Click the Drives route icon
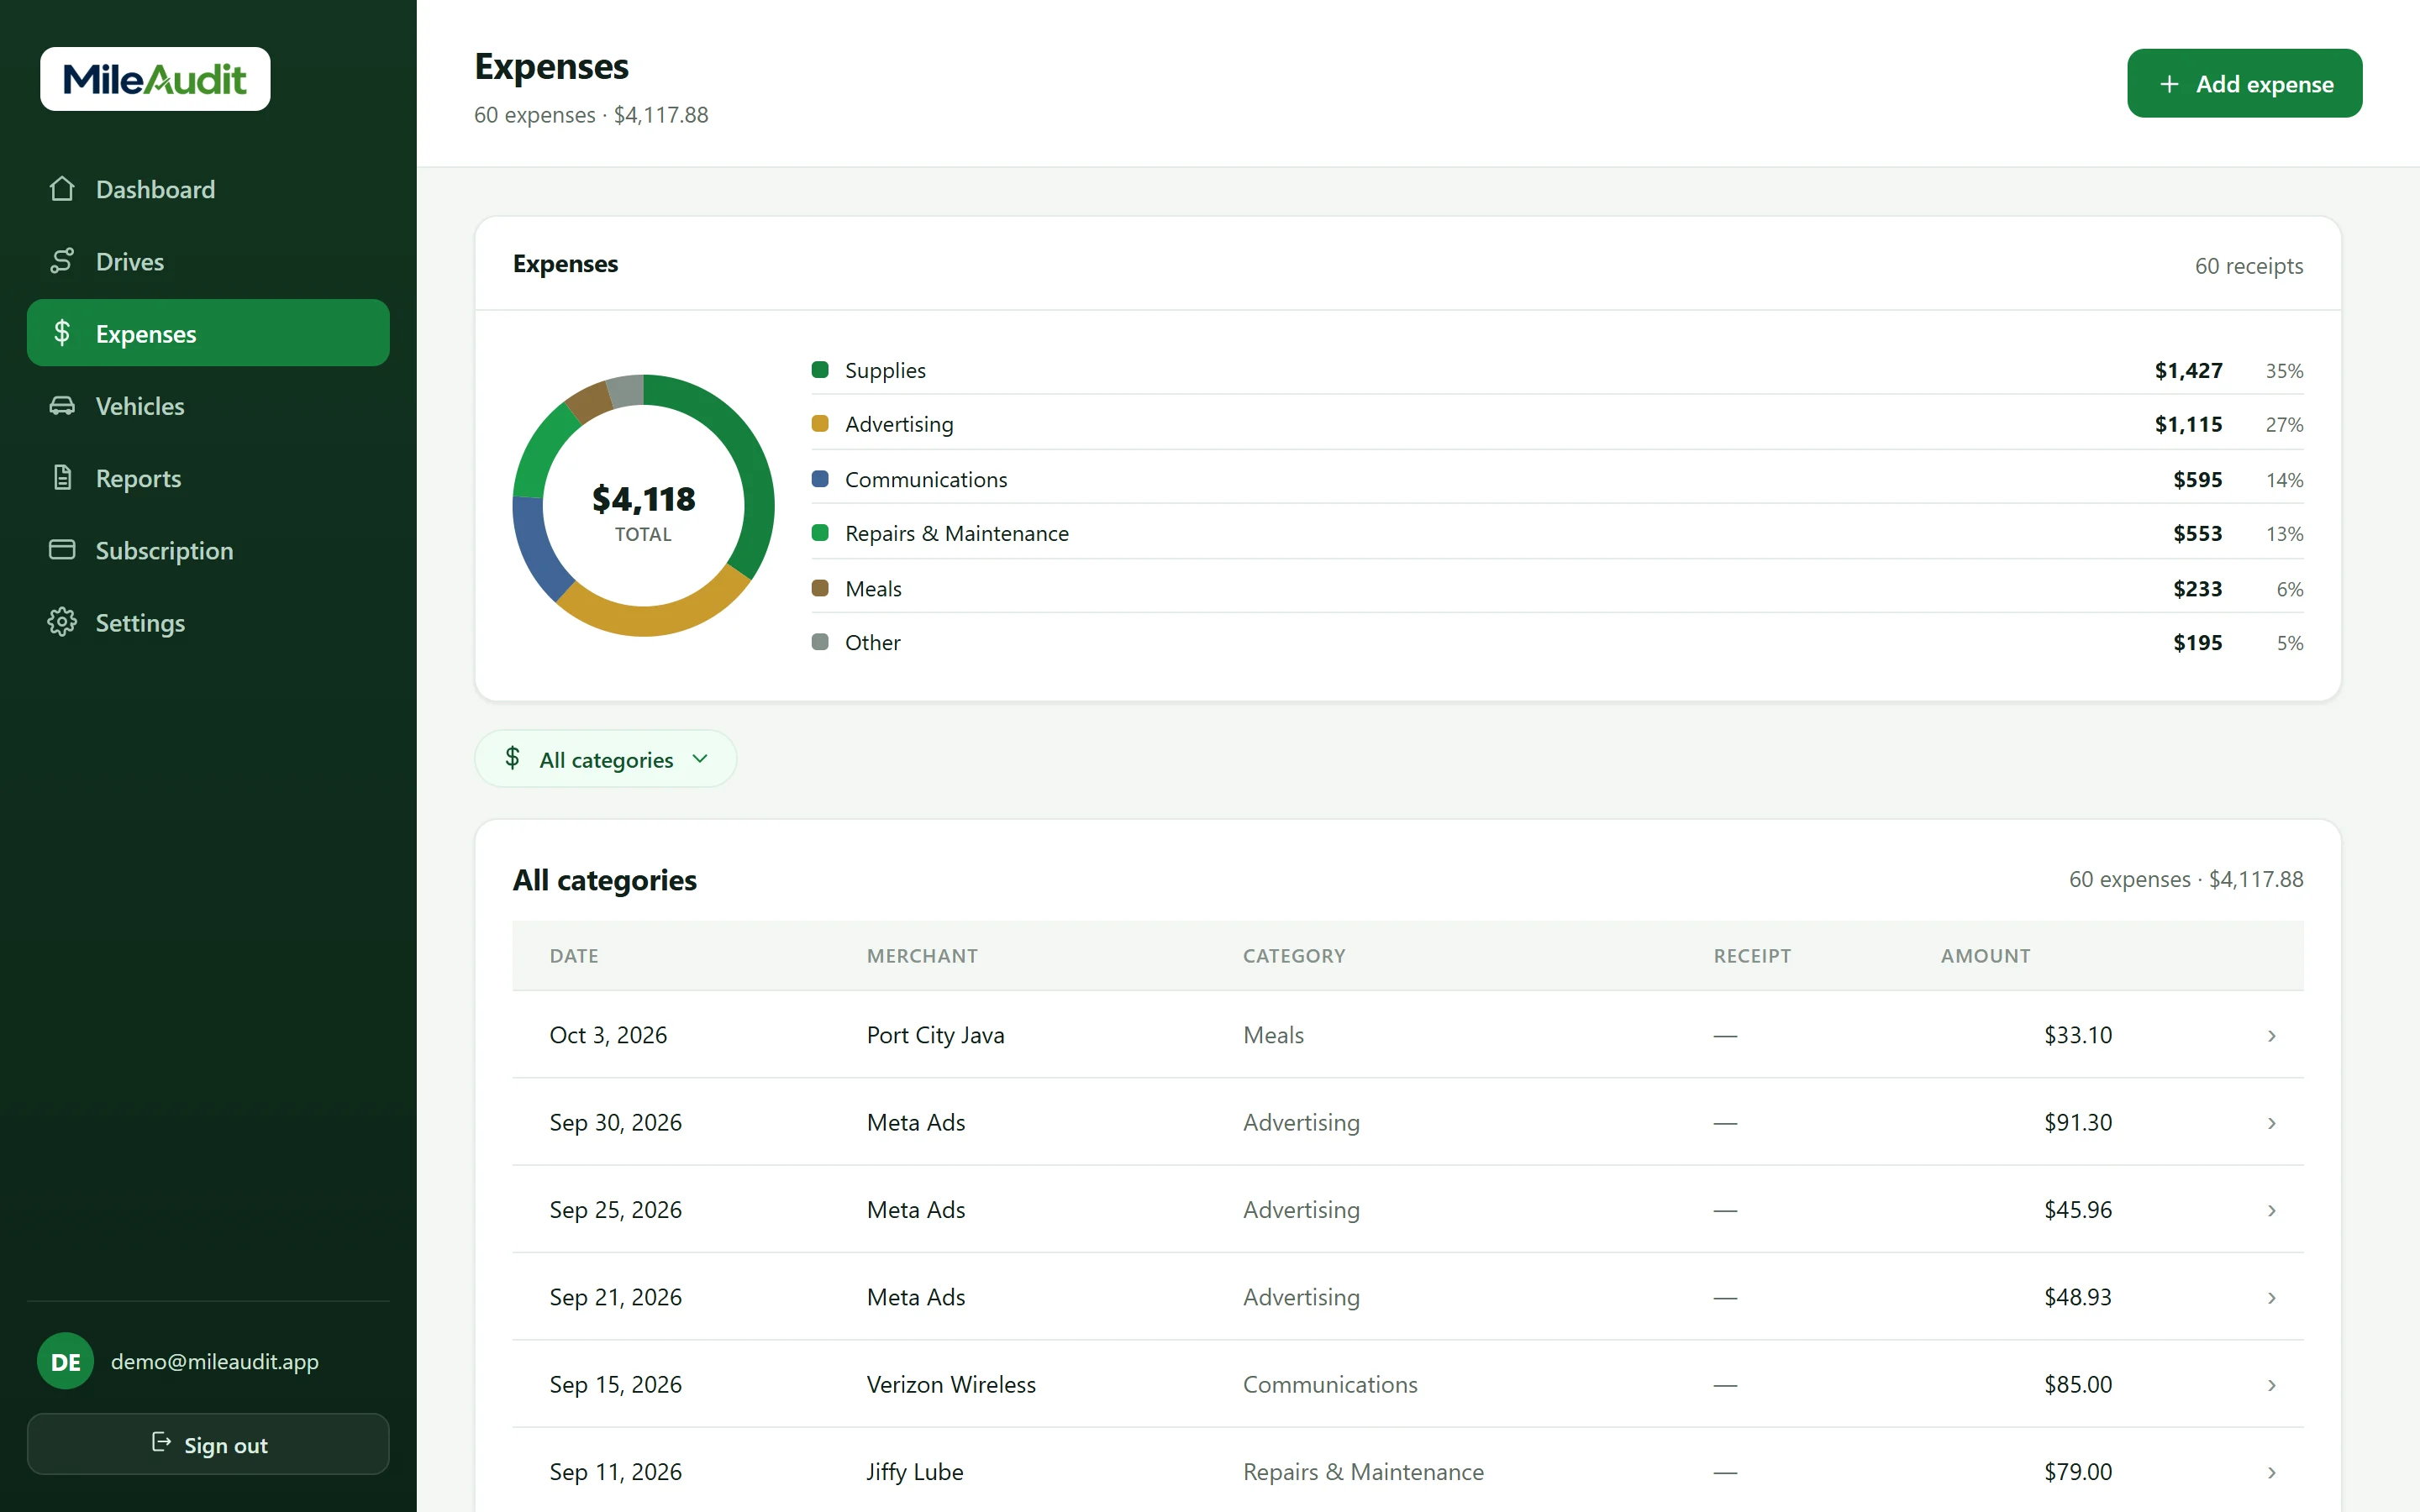Viewport: 2420px width, 1512px height. [62, 261]
